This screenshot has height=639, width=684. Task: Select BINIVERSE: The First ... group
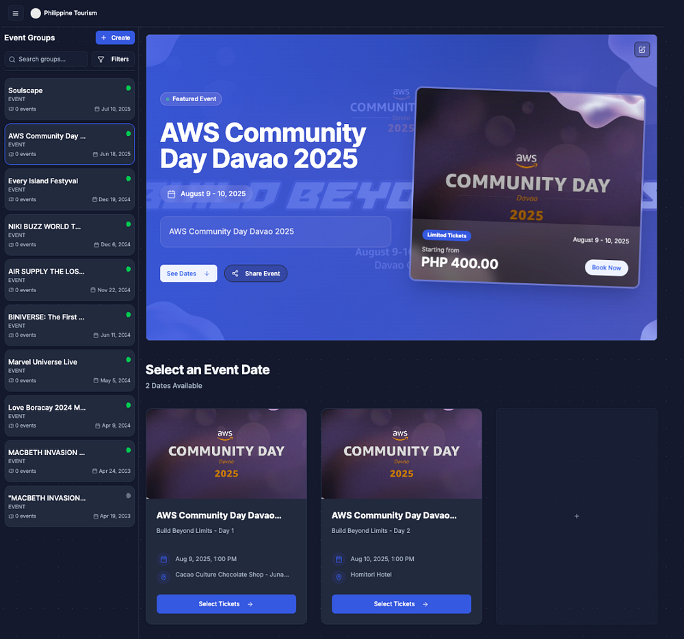(x=69, y=326)
